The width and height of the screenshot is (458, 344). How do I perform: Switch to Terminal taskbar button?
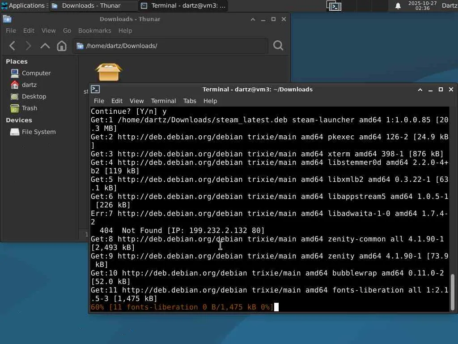[183, 5]
